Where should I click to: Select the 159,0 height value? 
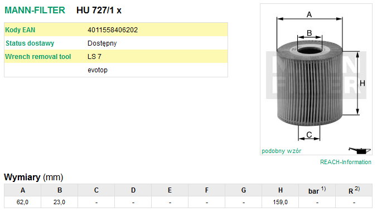(281, 202)
